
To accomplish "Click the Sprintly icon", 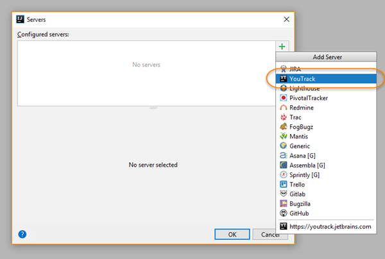I will click(284, 174).
